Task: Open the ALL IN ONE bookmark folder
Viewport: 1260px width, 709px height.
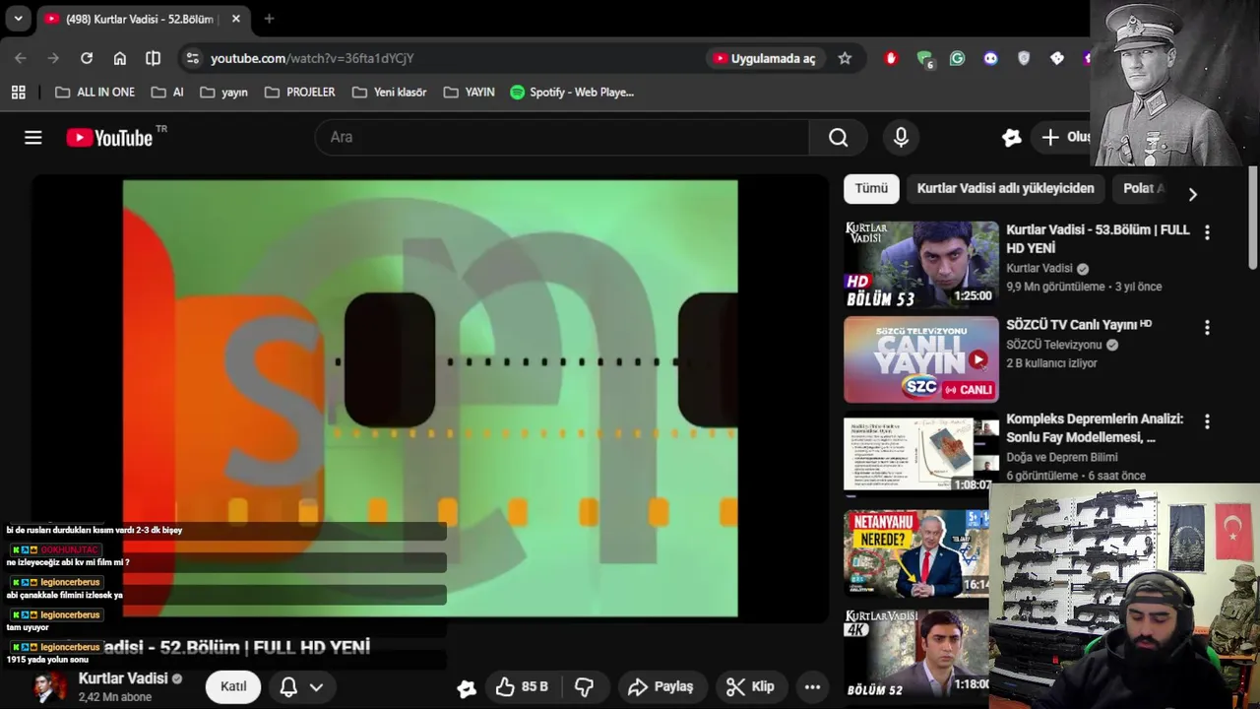Action: [x=95, y=93]
